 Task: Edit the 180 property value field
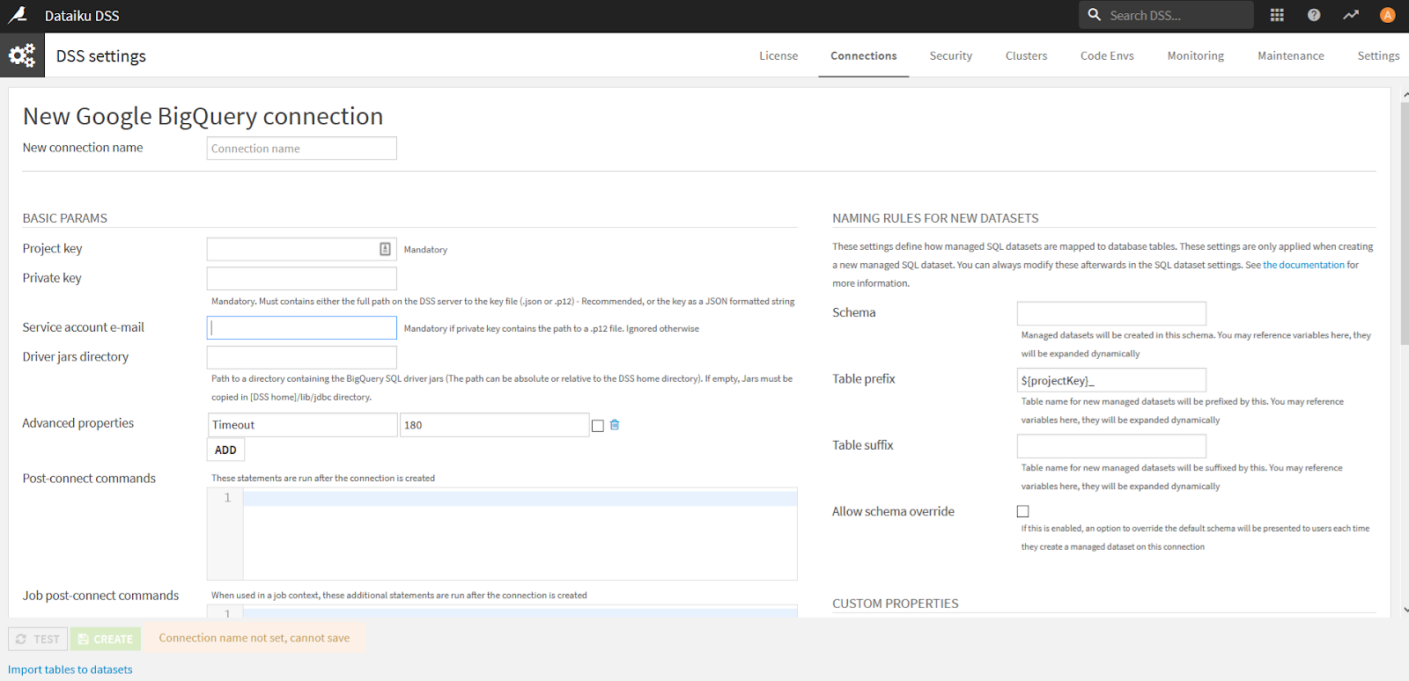pyautogui.click(x=494, y=425)
